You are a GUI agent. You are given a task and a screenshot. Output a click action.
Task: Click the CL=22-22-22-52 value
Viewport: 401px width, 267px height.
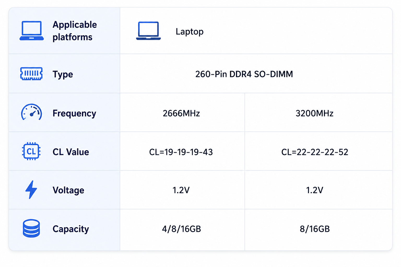[x=315, y=152]
